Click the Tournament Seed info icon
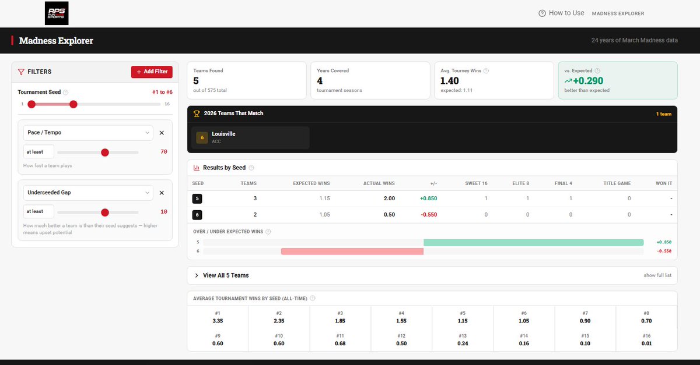This screenshot has height=365, width=700. 65,92
